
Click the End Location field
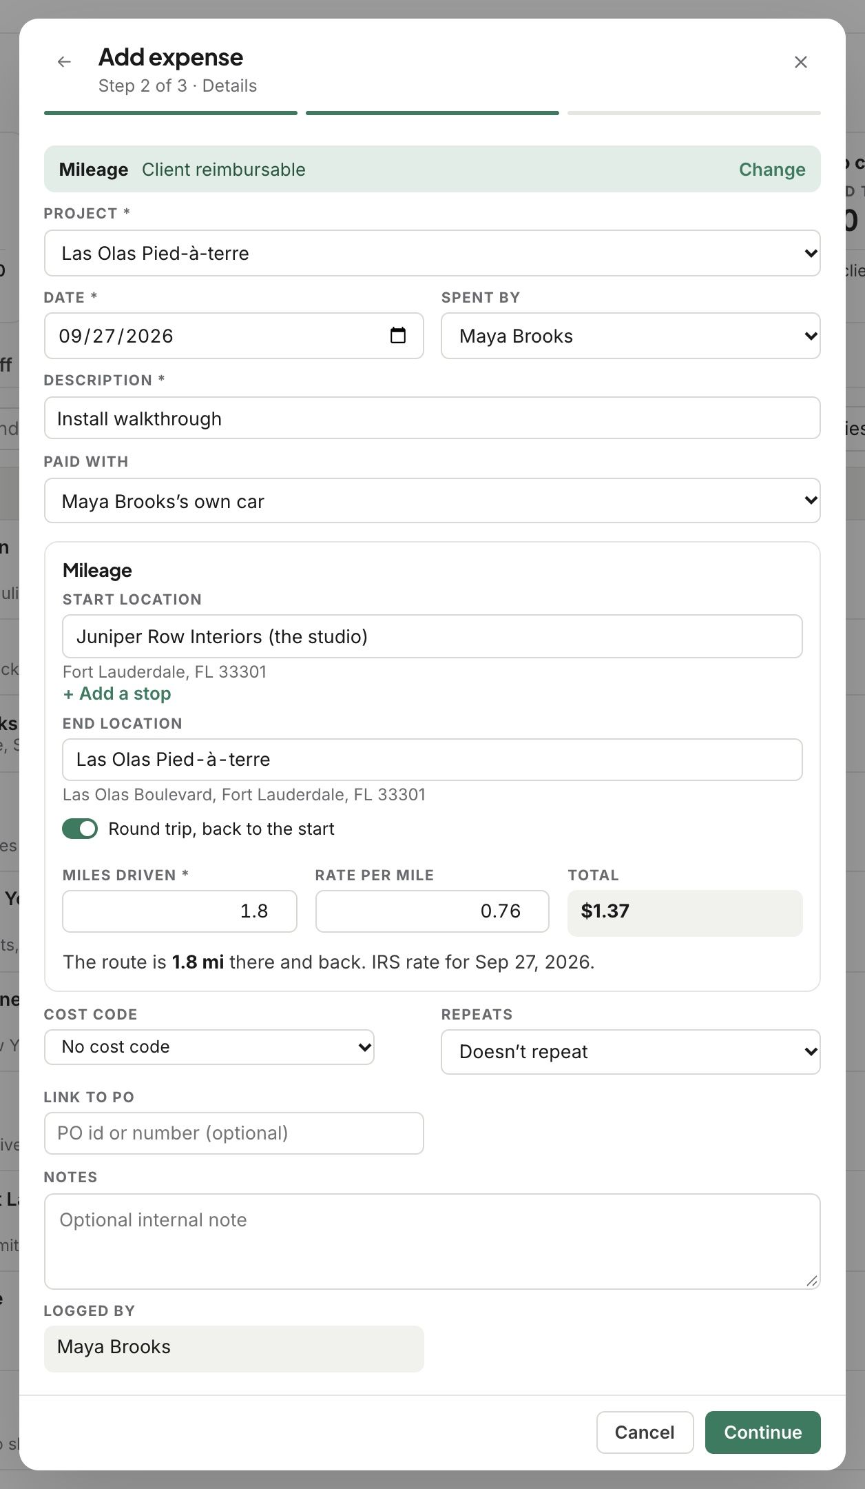(x=432, y=760)
